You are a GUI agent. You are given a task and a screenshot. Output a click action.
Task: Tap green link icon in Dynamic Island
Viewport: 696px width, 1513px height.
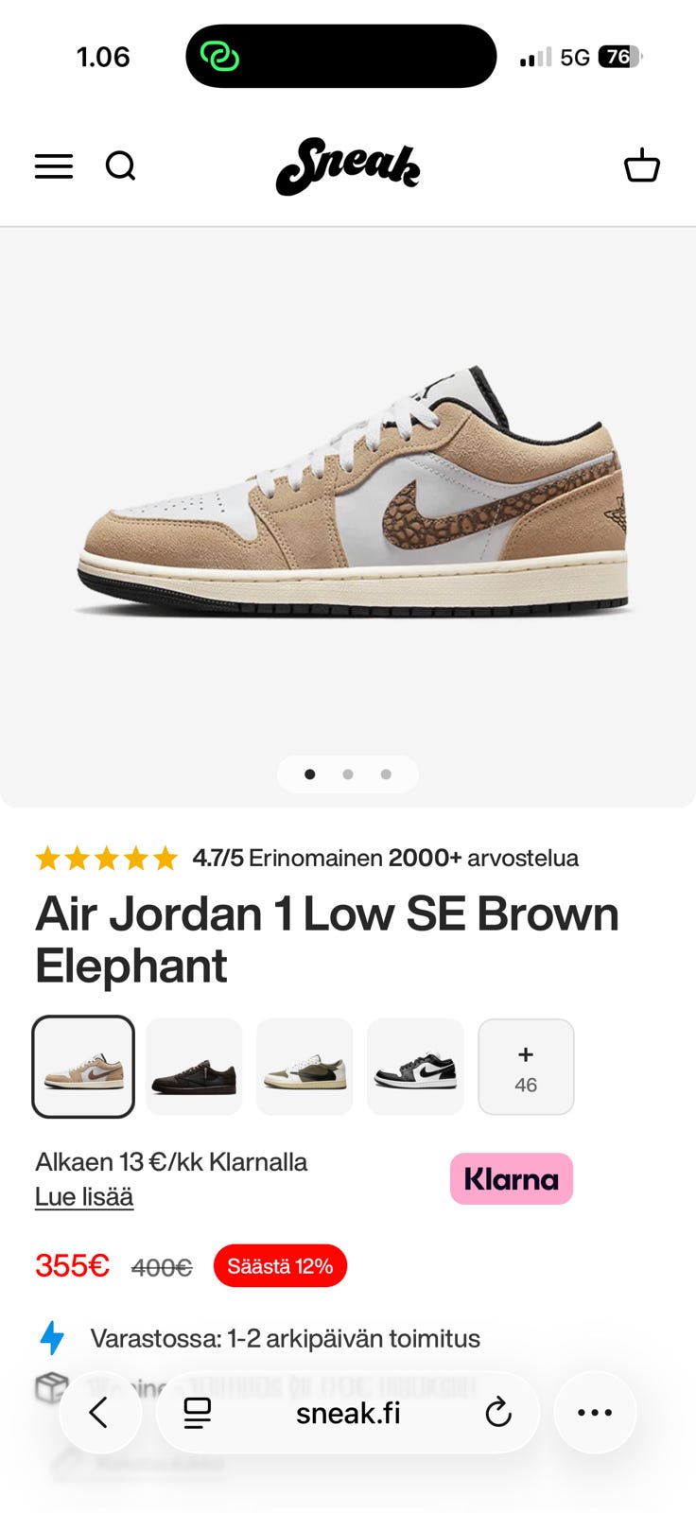pyautogui.click(x=219, y=56)
